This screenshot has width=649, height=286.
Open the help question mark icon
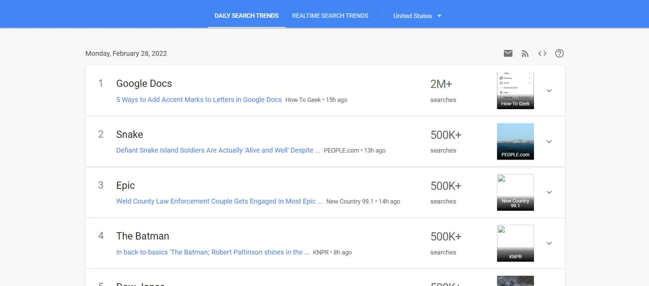pyautogui.click(x=559, y=53)
